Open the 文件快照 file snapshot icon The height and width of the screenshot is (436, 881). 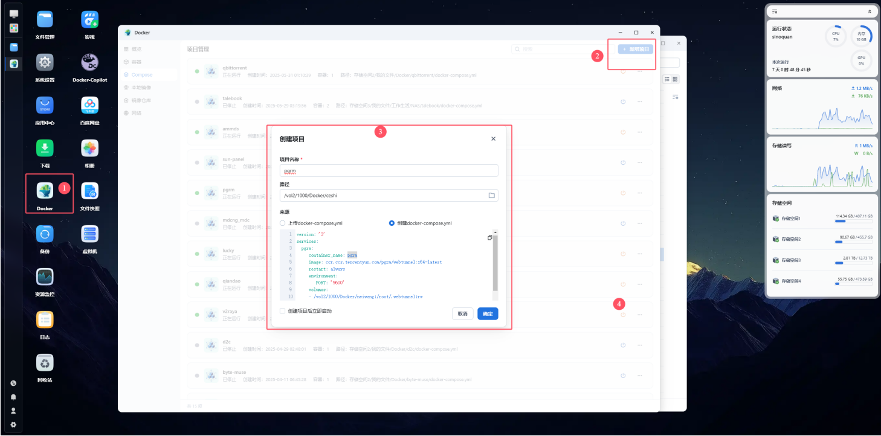[89, 191]
